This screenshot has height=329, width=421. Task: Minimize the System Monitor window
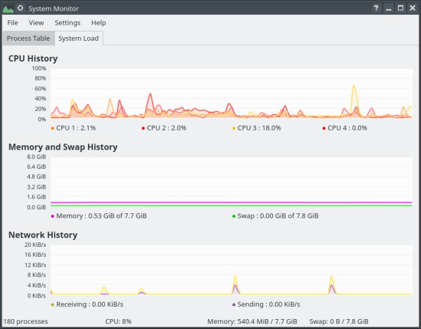point(388,8)
